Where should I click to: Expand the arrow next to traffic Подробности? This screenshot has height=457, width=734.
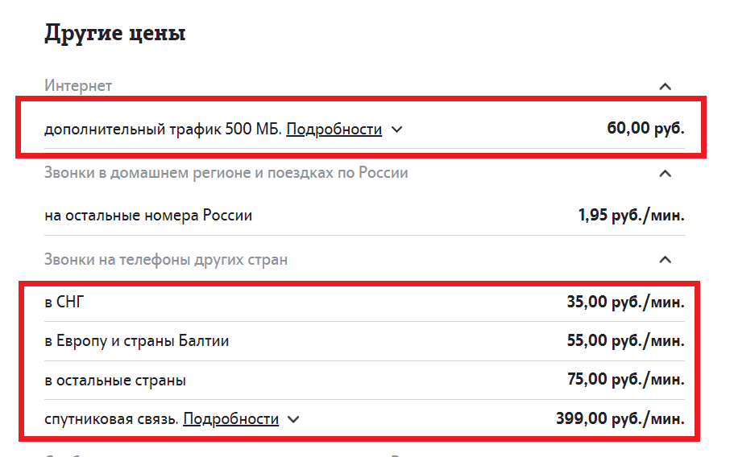coord(396,129)
